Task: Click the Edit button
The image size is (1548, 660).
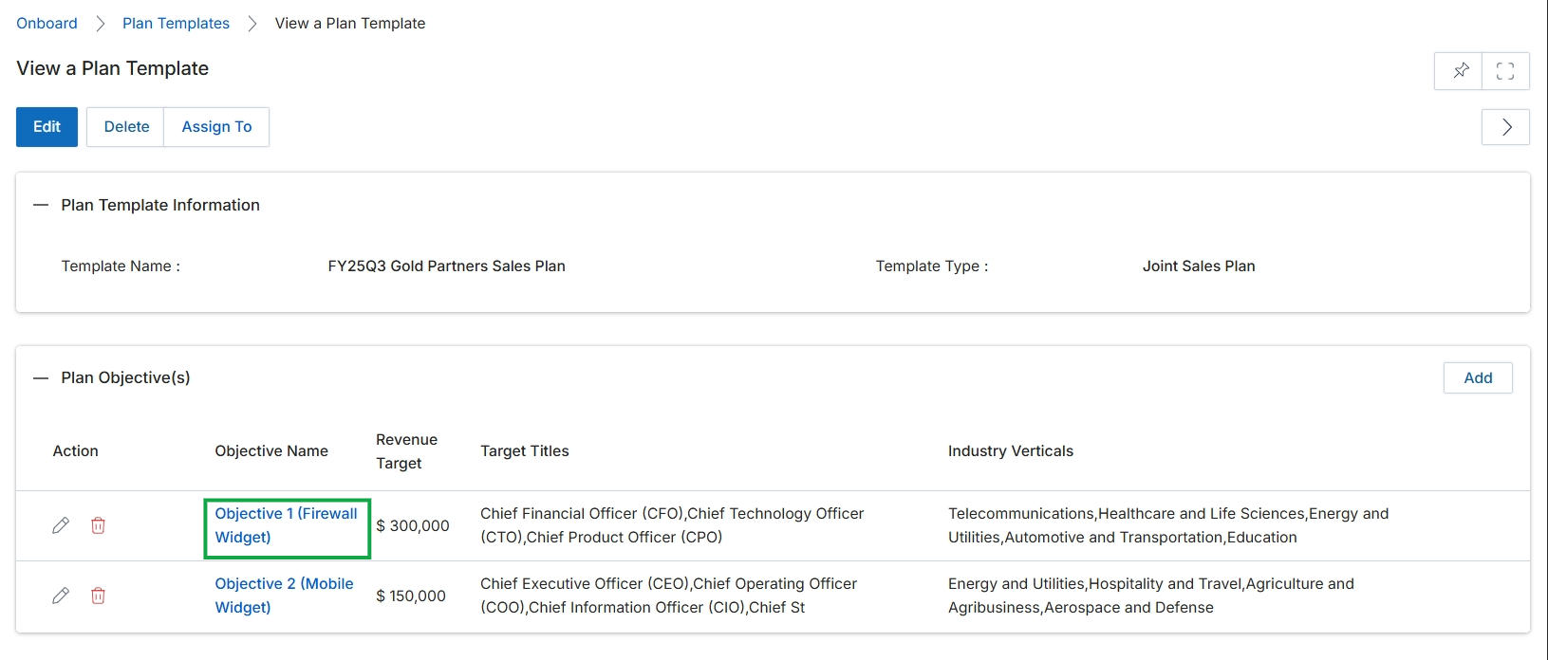Action: click(47, 127)
